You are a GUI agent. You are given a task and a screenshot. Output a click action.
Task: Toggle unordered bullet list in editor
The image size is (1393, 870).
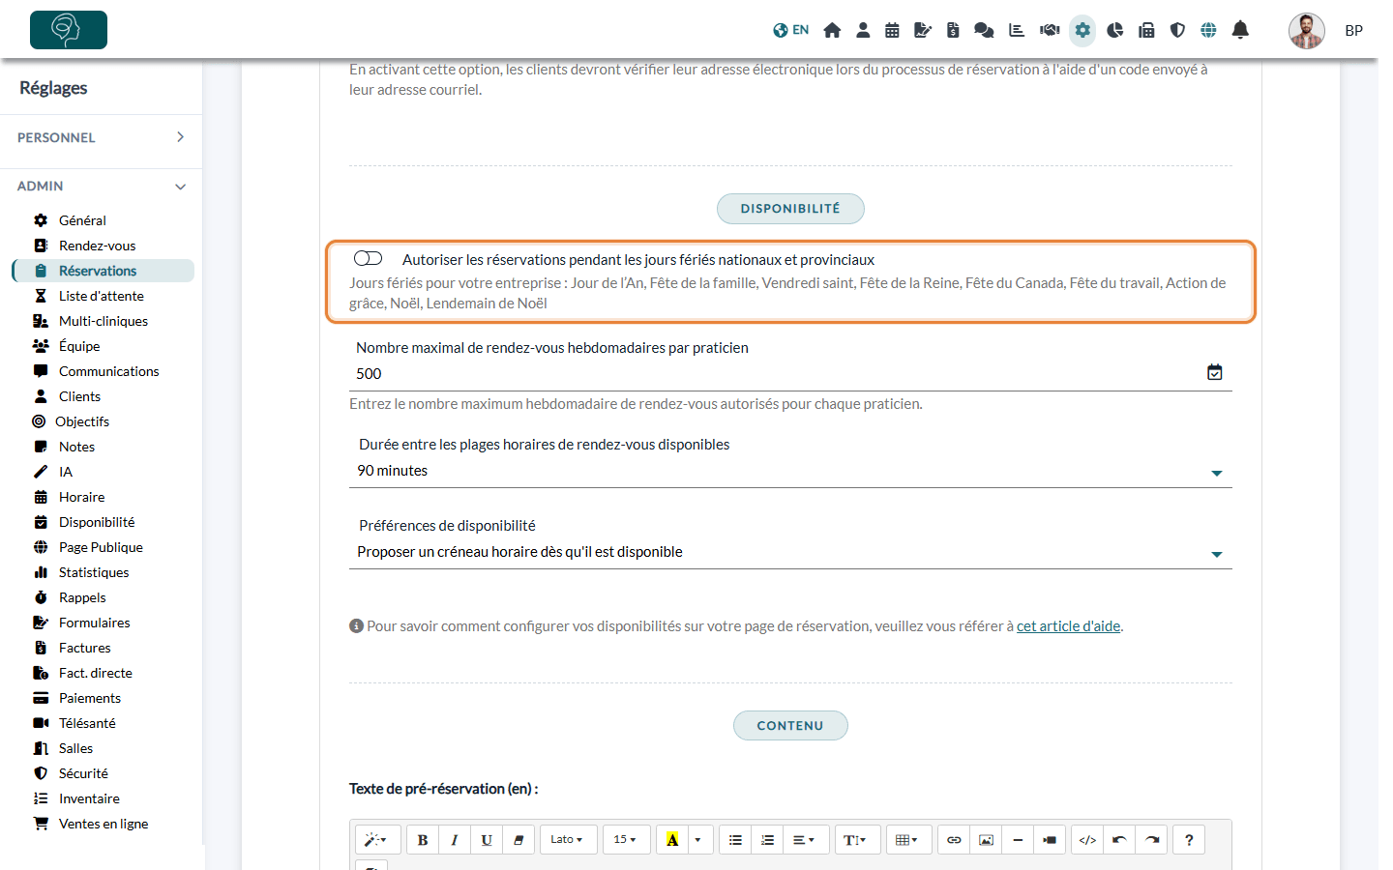(735, 839)
